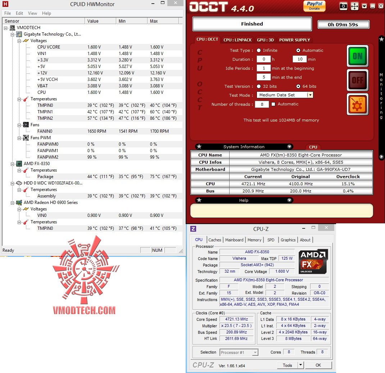
Task: Open the CPU-Z Memory tab
Action: [254, 240]
